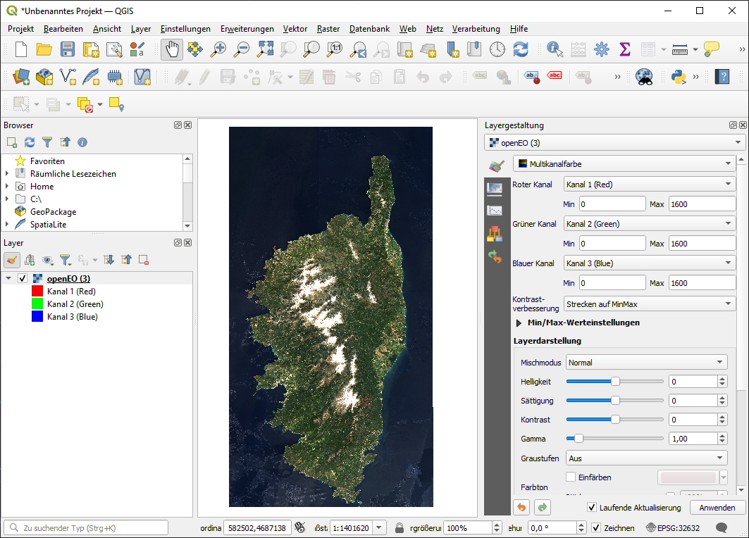
Task: Open the Python console icon
Action: (x=679, y=77)
